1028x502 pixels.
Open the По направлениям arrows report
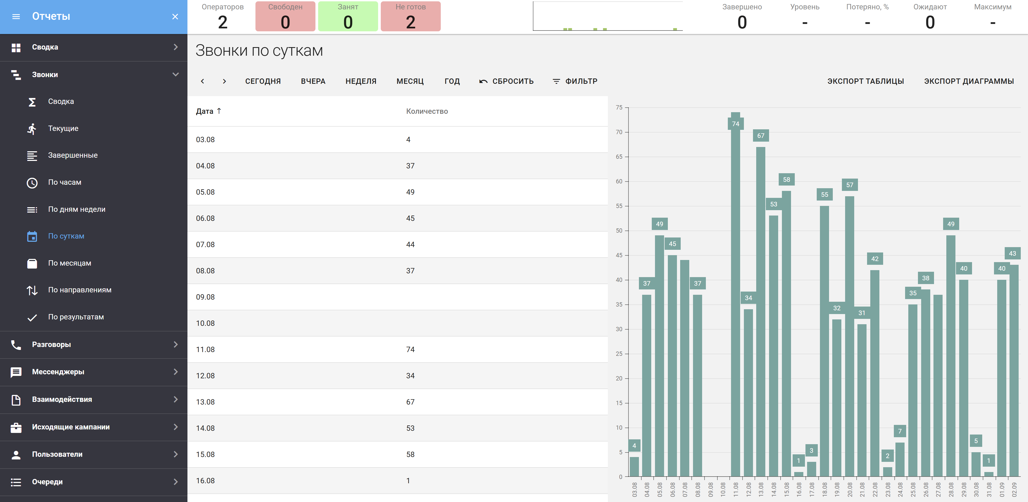(x=80, y=290)
